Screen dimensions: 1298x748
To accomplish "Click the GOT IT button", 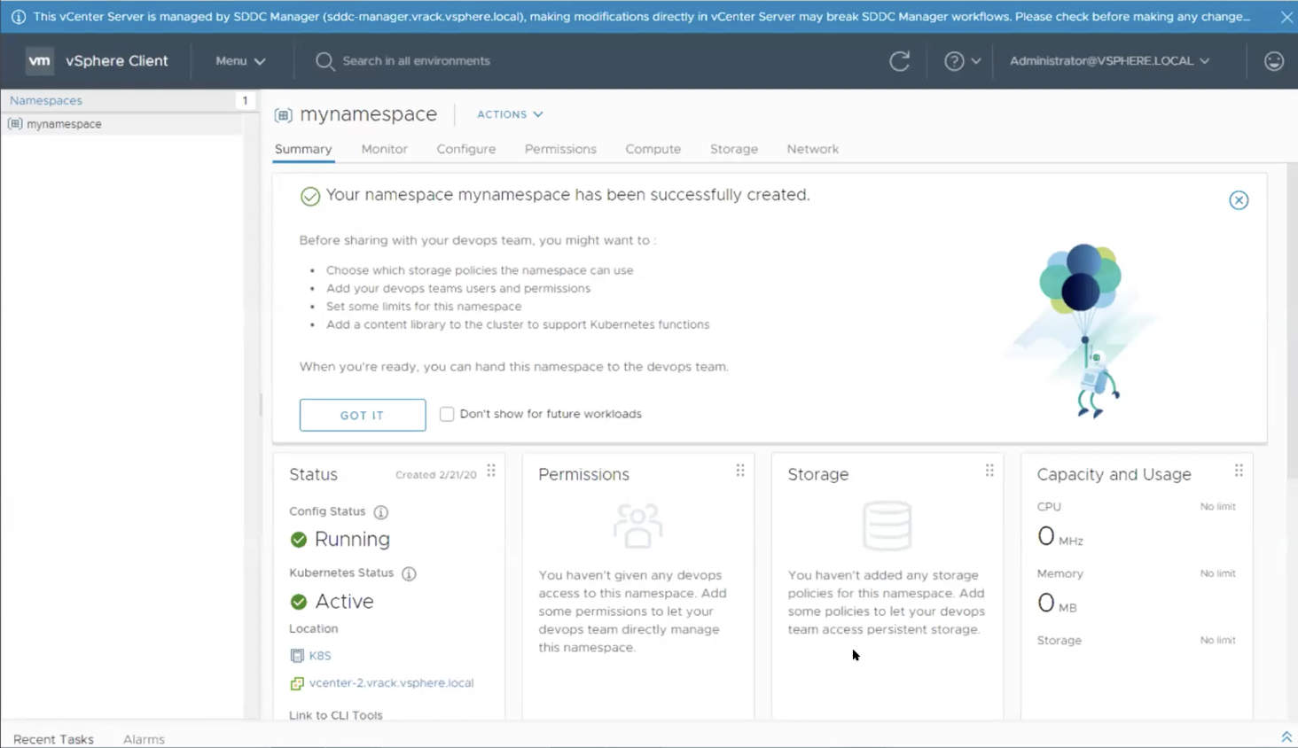I will pyautogui.click(x=363, y=415).
